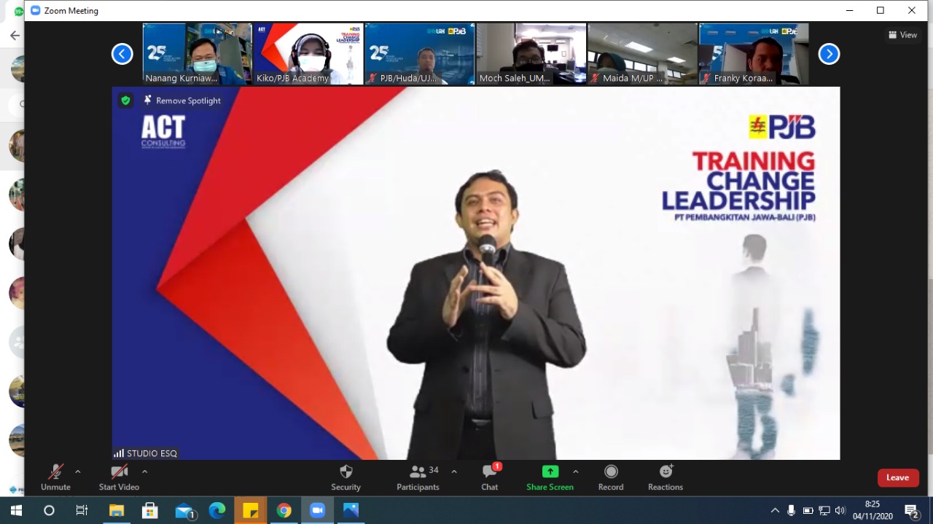The image size is (933, 524).
Task: Open the Chat panel
Action: pyautogui.click(x=490, y=477)
